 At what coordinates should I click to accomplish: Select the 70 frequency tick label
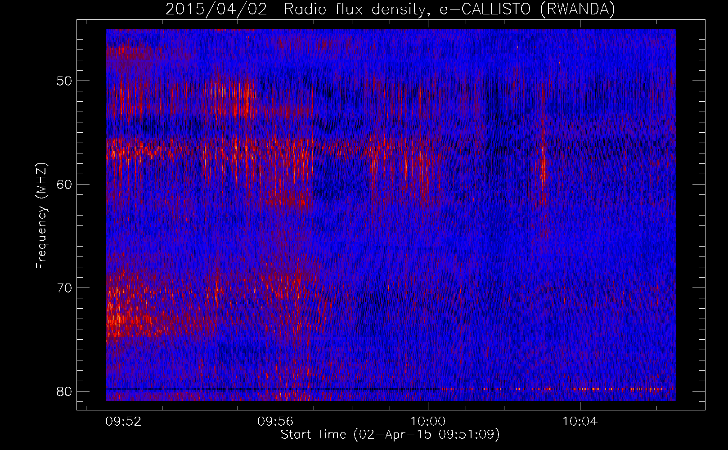click(65, 288)
